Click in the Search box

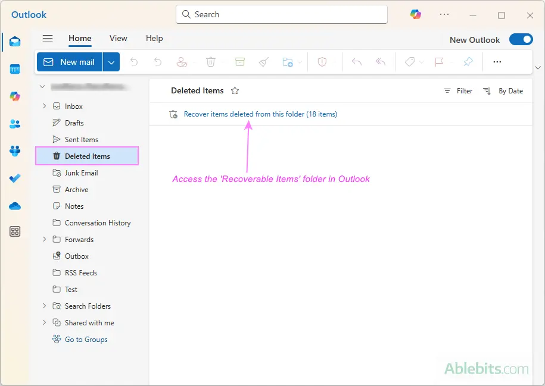point(282,14)
